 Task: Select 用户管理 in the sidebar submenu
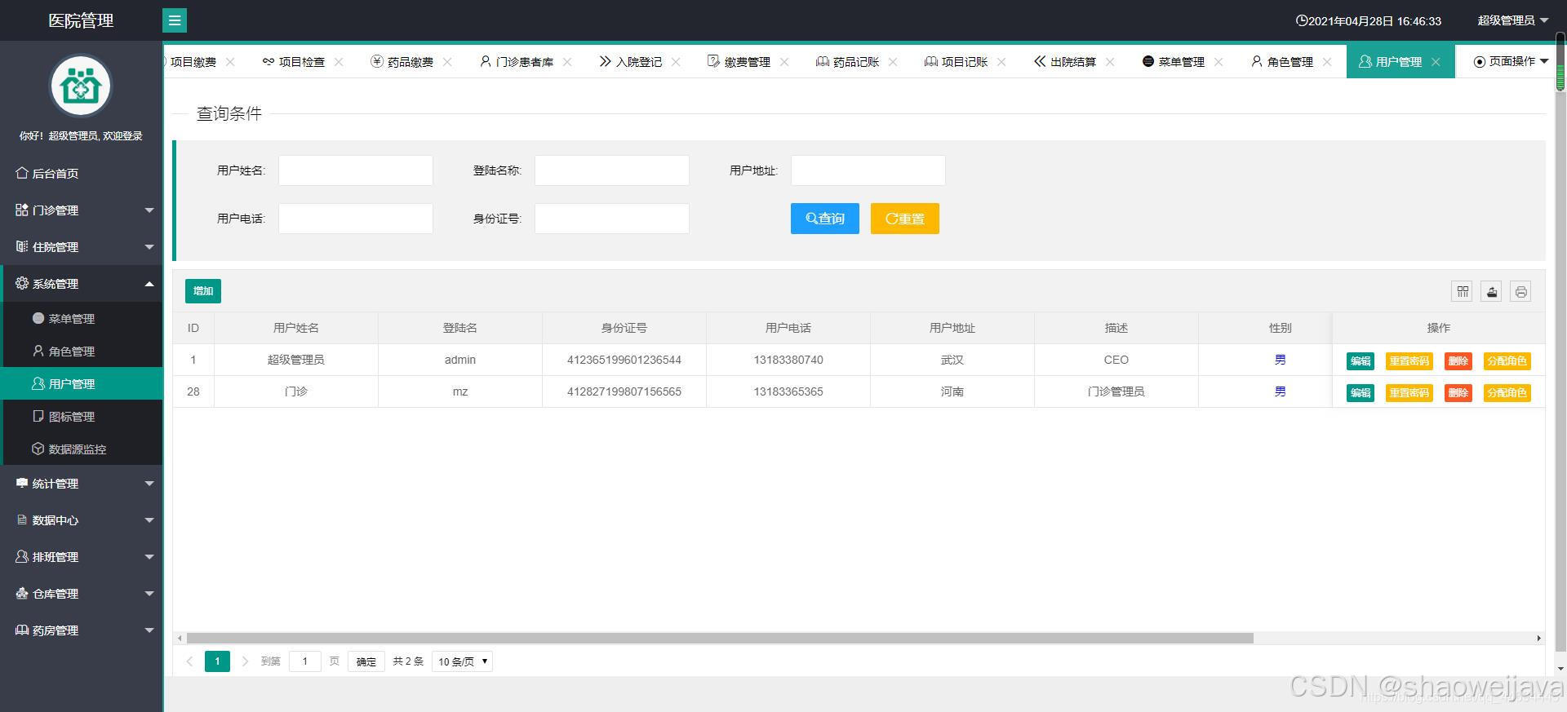click(82, 383)
